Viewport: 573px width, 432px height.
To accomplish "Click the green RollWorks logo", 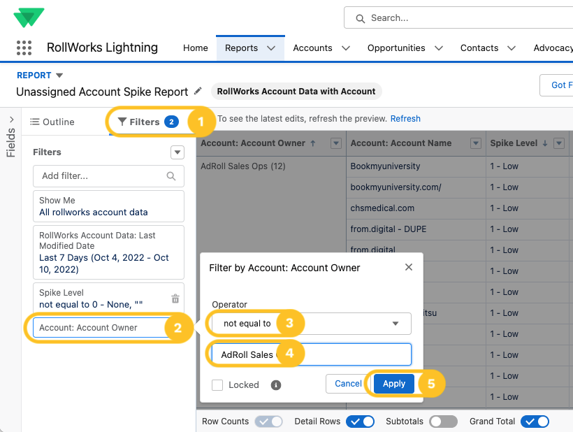I will [29, 17].
